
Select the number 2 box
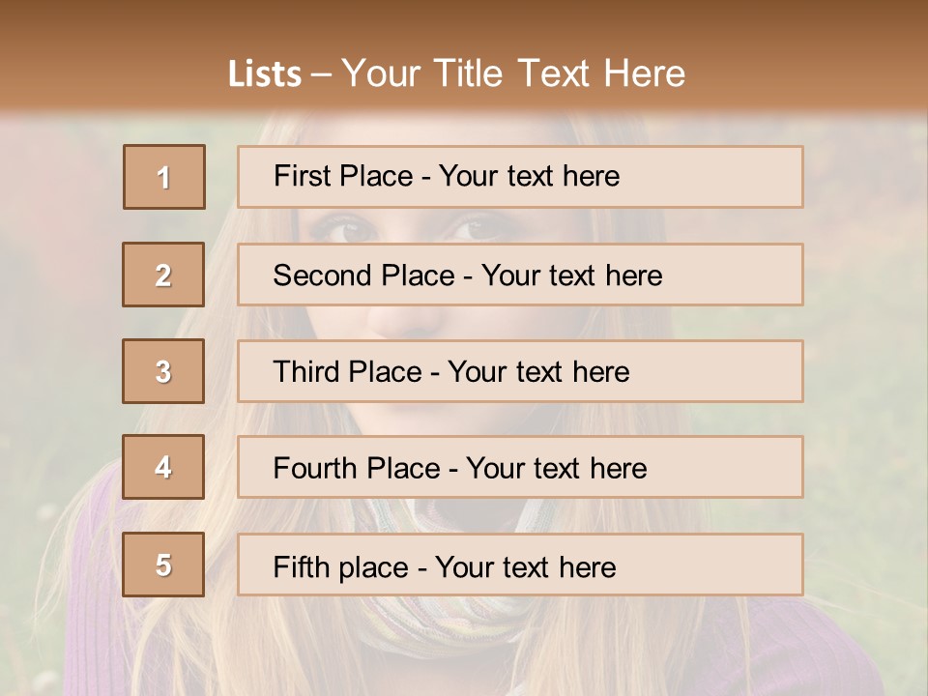coord(164,275)
